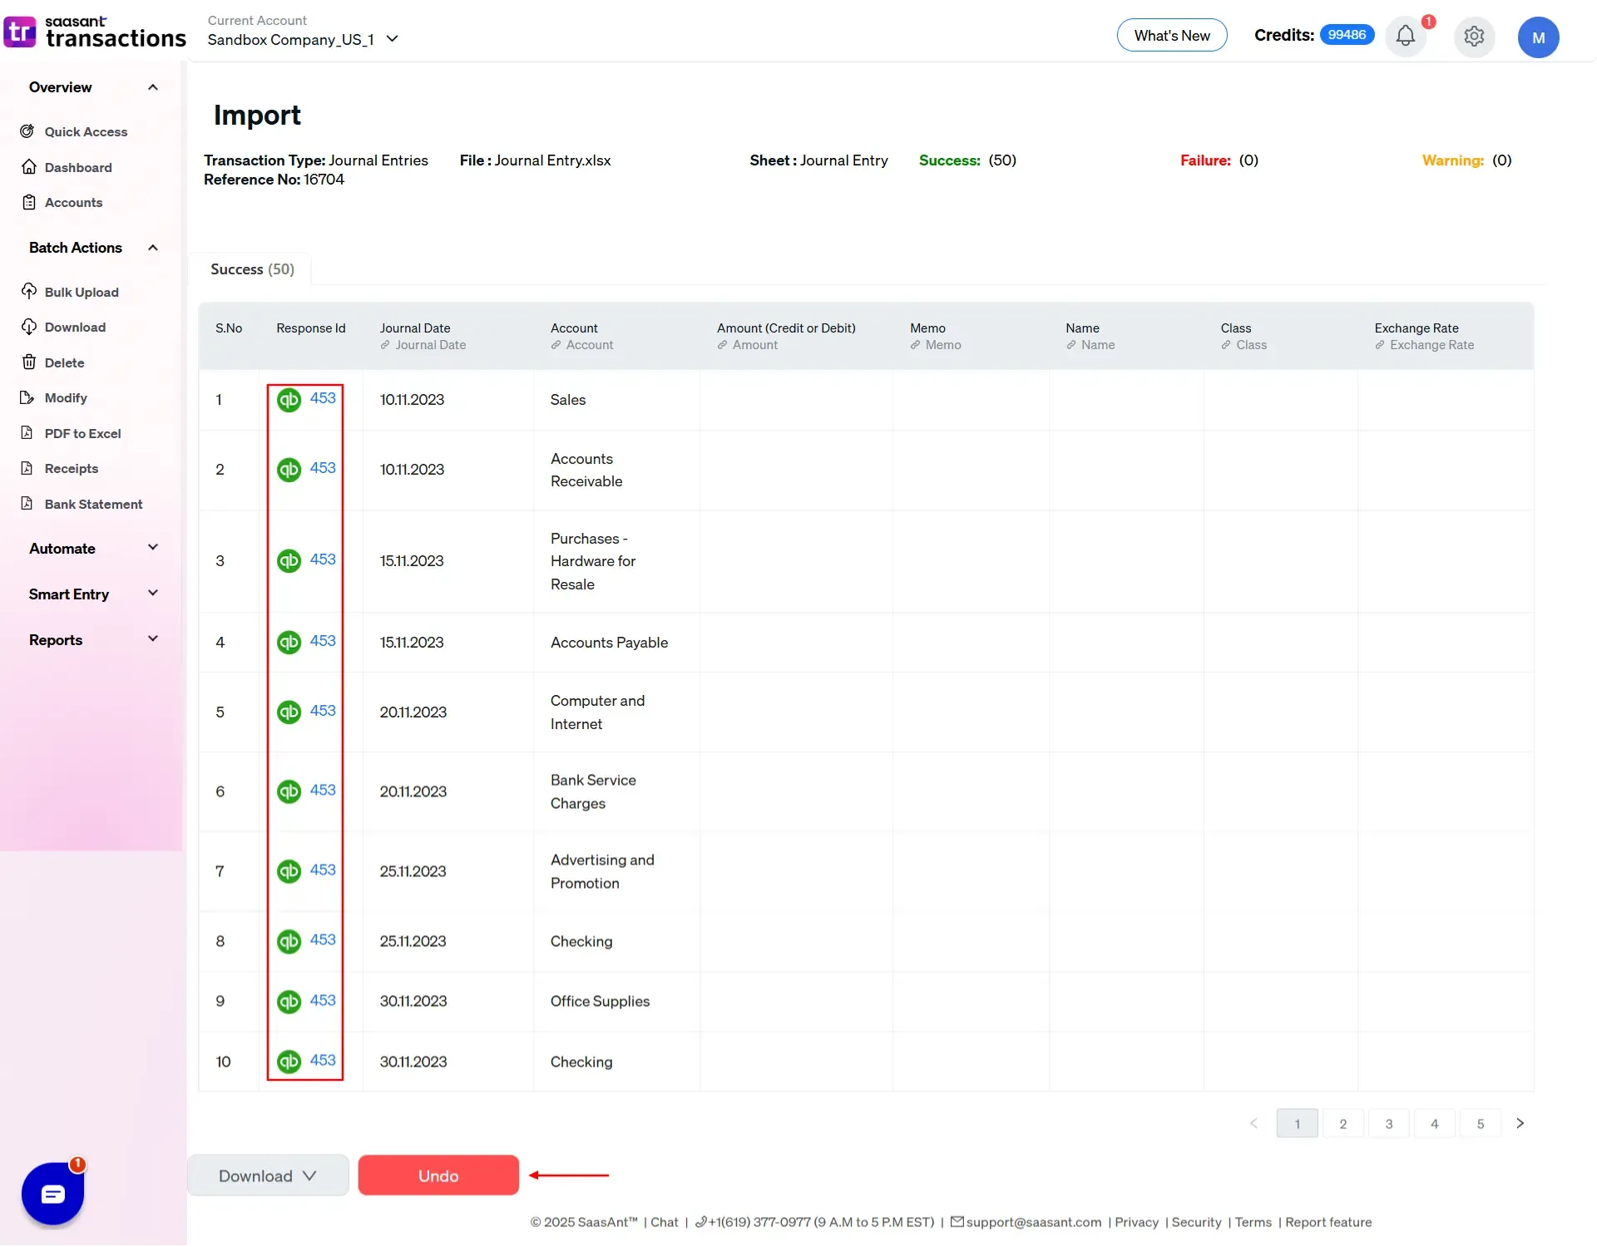Select the Success (50) tab
Viewport: 1597px width, 1247px height.
click(x=252, y=269)
